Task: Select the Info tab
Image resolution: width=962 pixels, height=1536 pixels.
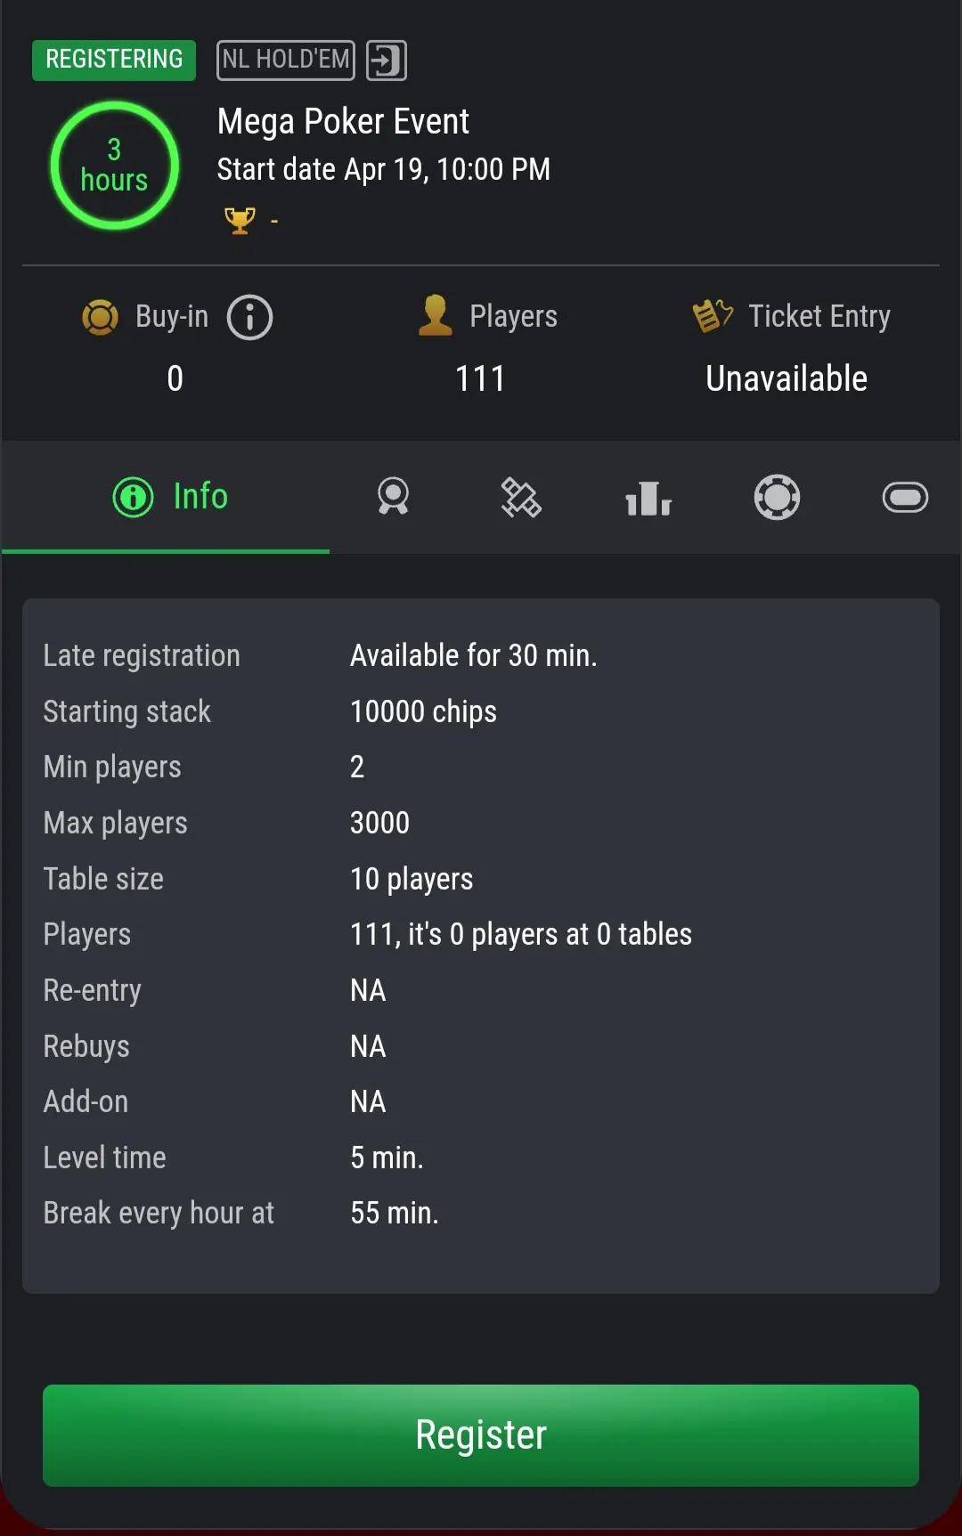Action: [170, 497]
